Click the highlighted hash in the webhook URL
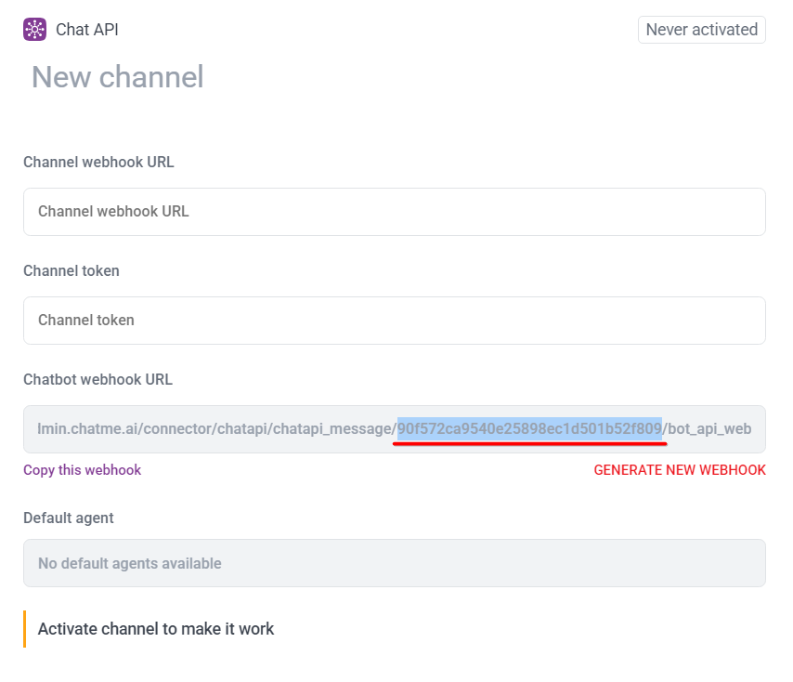The height and width of the screenshot is (682, 793). [x=529, y=428]
